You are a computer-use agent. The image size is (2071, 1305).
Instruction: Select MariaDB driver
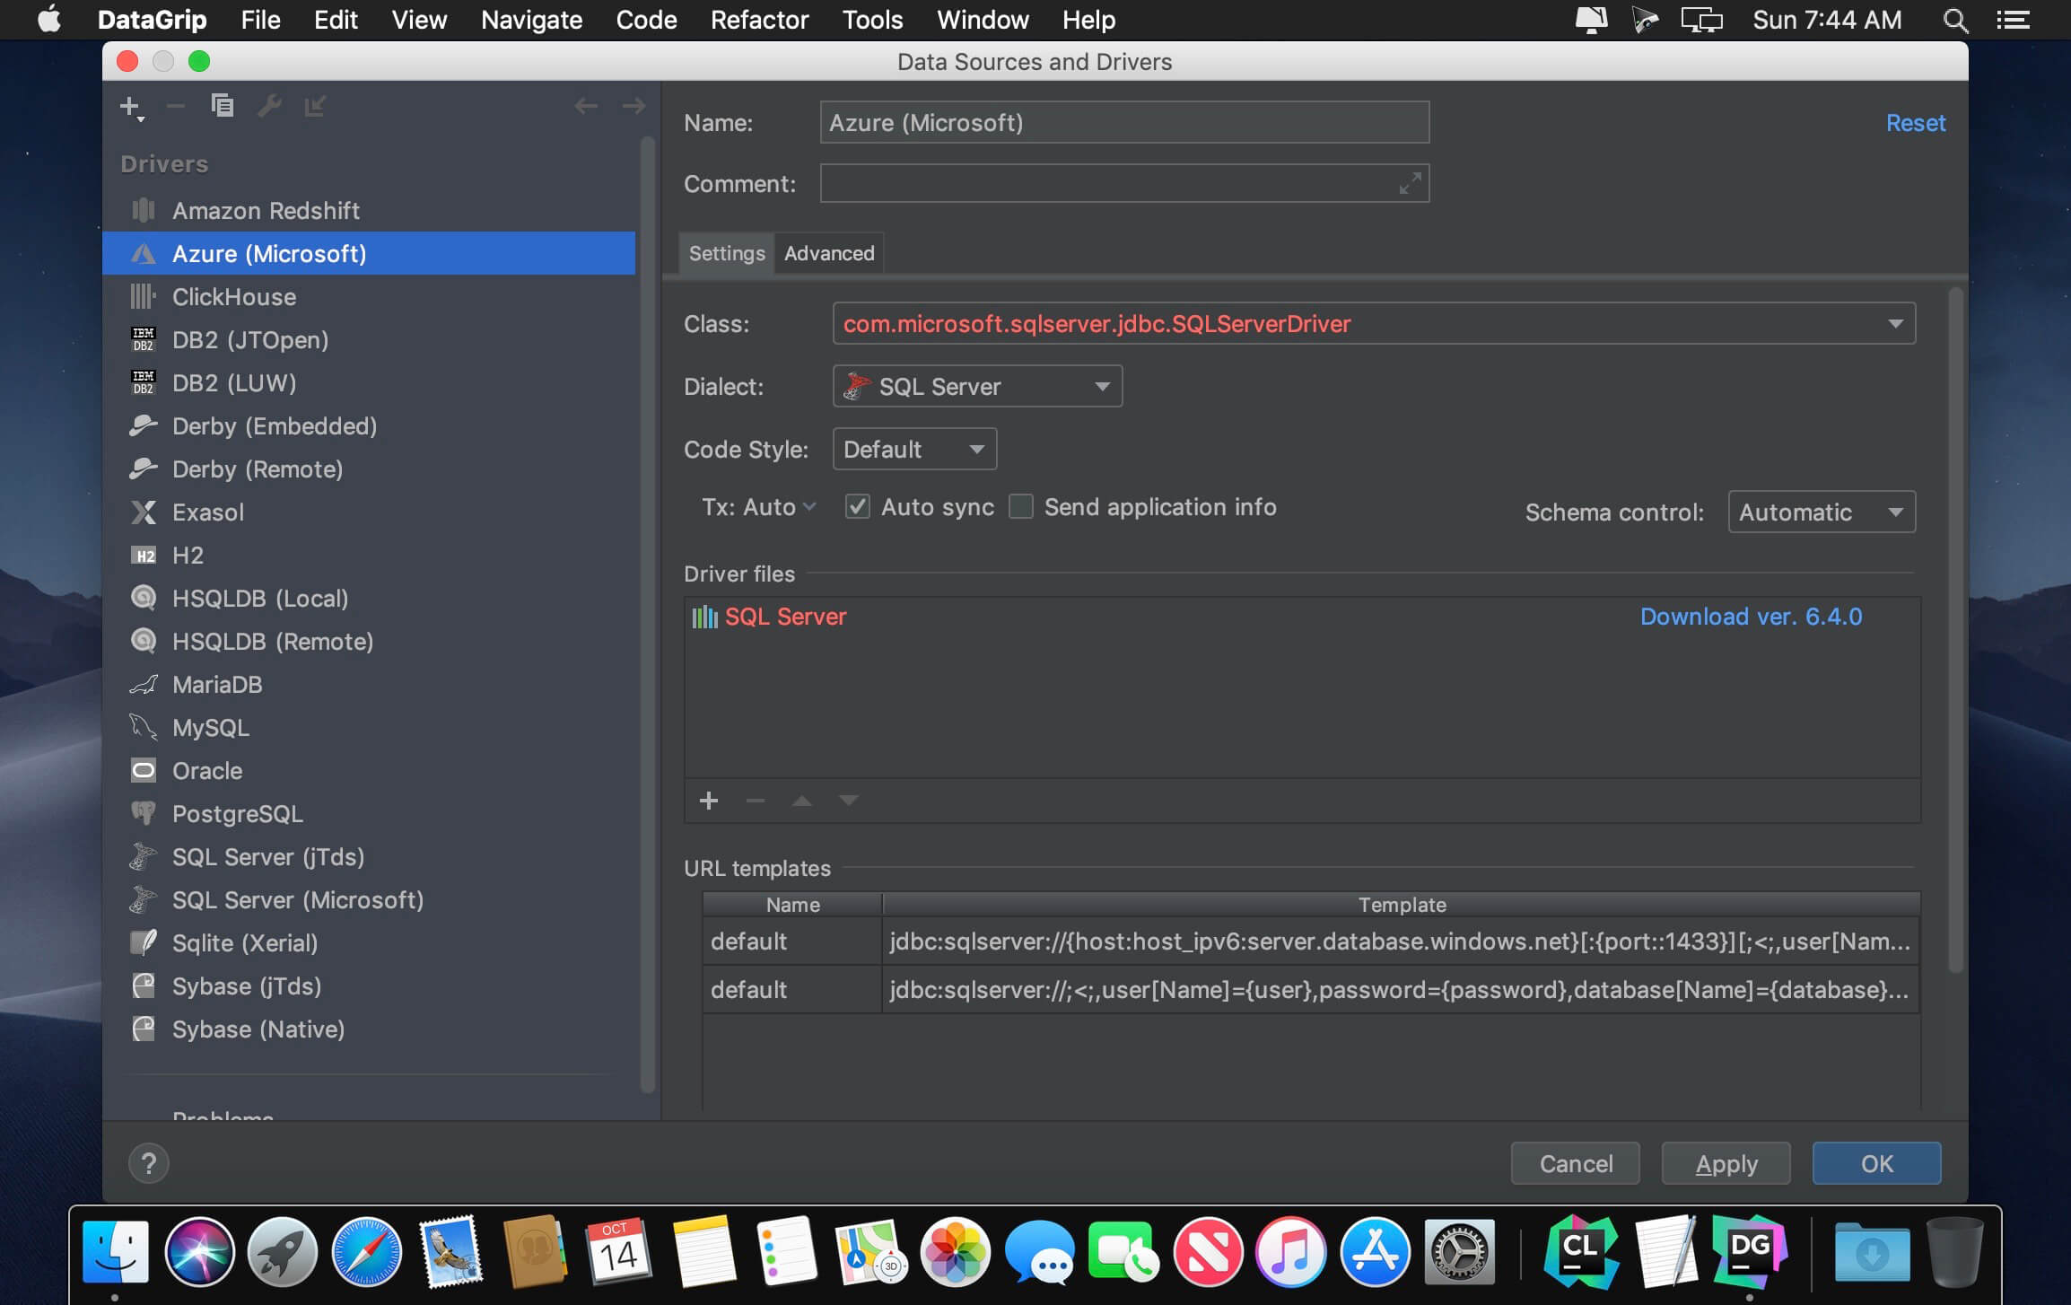[369, 684]
